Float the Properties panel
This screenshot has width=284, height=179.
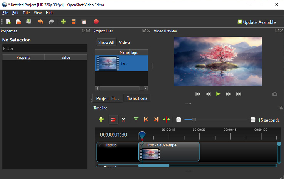pos(84,31)
